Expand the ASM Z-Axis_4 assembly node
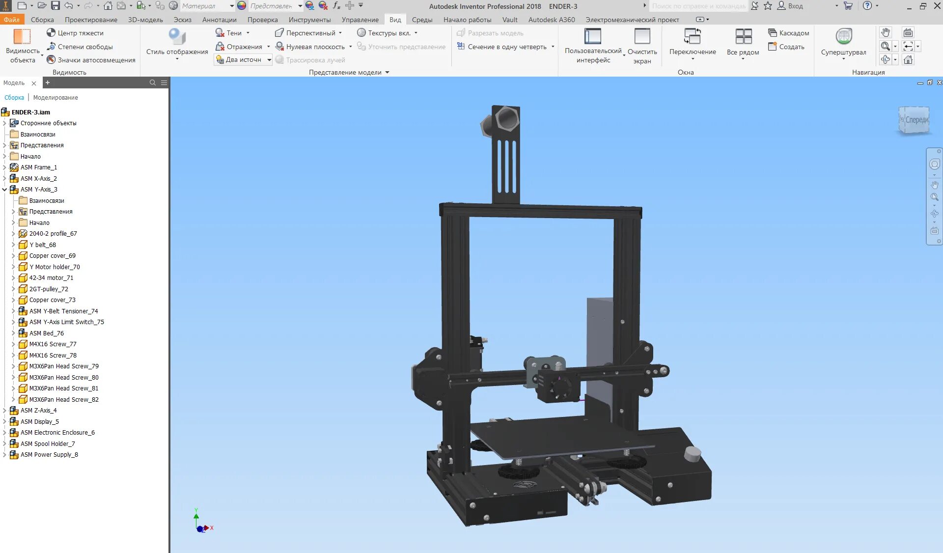 click(x=5, y=410)
